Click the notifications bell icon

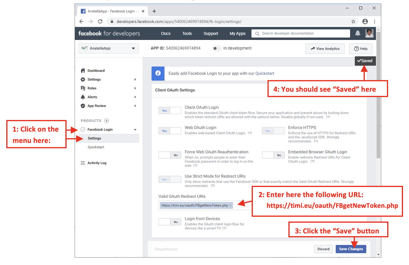(x=357, y=33)
